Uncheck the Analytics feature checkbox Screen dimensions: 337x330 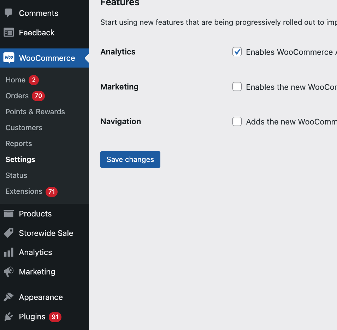click(x=237, y=52)
